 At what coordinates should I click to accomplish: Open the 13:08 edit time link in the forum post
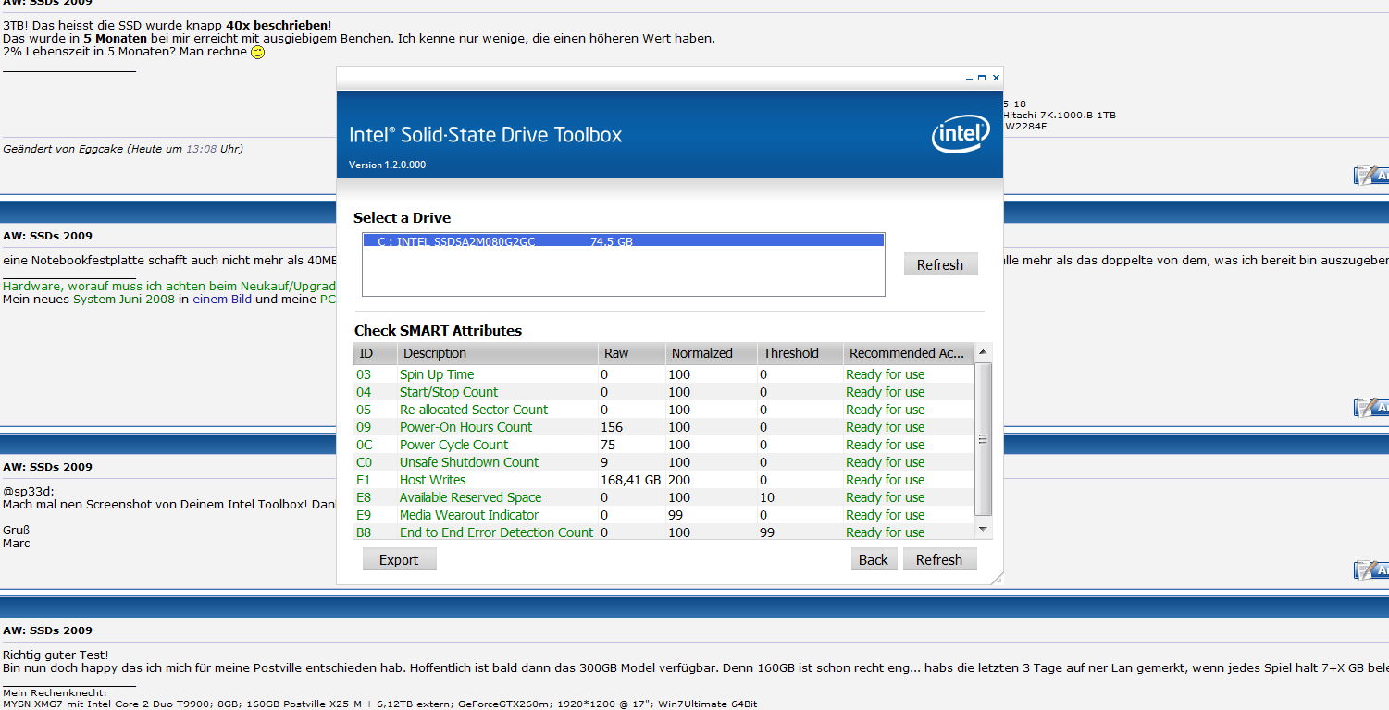pos(201,149)
